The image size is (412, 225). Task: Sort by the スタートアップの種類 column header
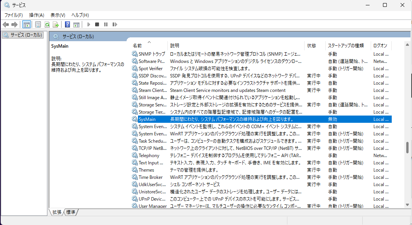345,45
